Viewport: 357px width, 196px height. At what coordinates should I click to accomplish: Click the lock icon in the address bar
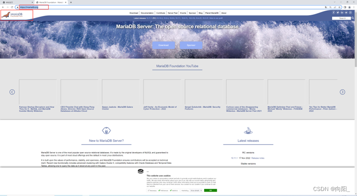pyautogui.click(x=17, y=7)
